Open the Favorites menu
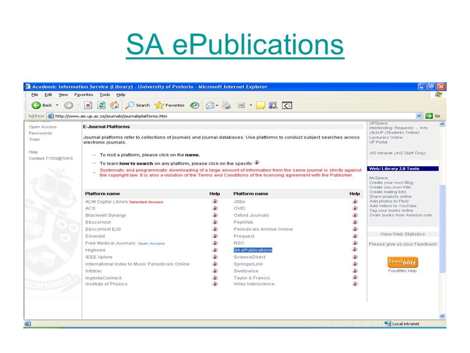 pyautogui.click(x=84, y=95)
